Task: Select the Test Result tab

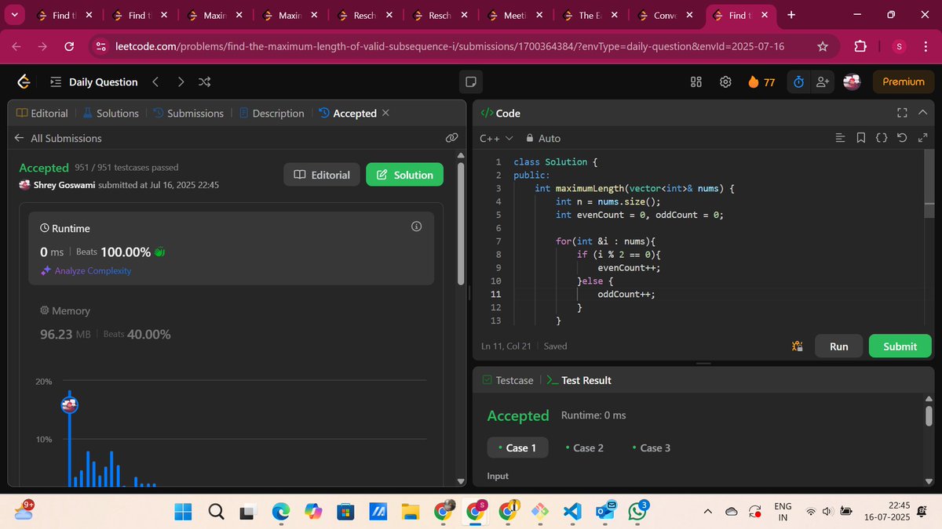Action: (x=579, y=380)
